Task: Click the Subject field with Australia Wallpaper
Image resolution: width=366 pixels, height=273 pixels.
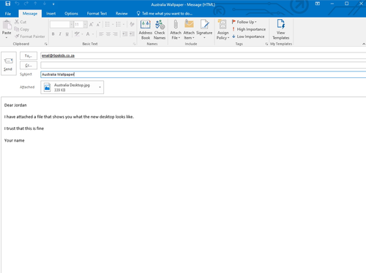Action: click(203, 74)
